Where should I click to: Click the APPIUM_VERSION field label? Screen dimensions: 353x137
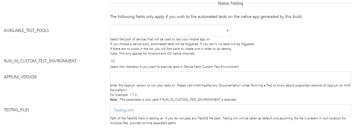click(x=20, y=77)
